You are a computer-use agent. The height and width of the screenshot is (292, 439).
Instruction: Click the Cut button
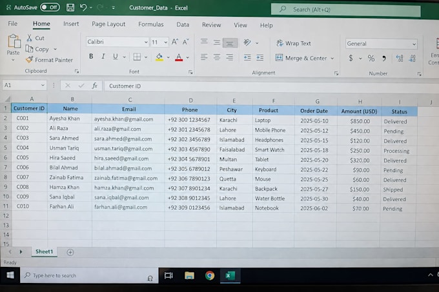36,38
